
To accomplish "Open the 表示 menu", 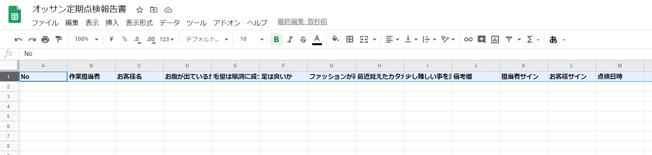I will click(92, 23).
